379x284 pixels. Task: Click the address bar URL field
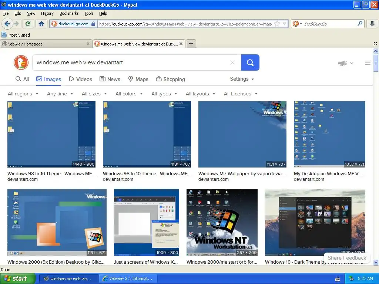[x=185, y=24]
